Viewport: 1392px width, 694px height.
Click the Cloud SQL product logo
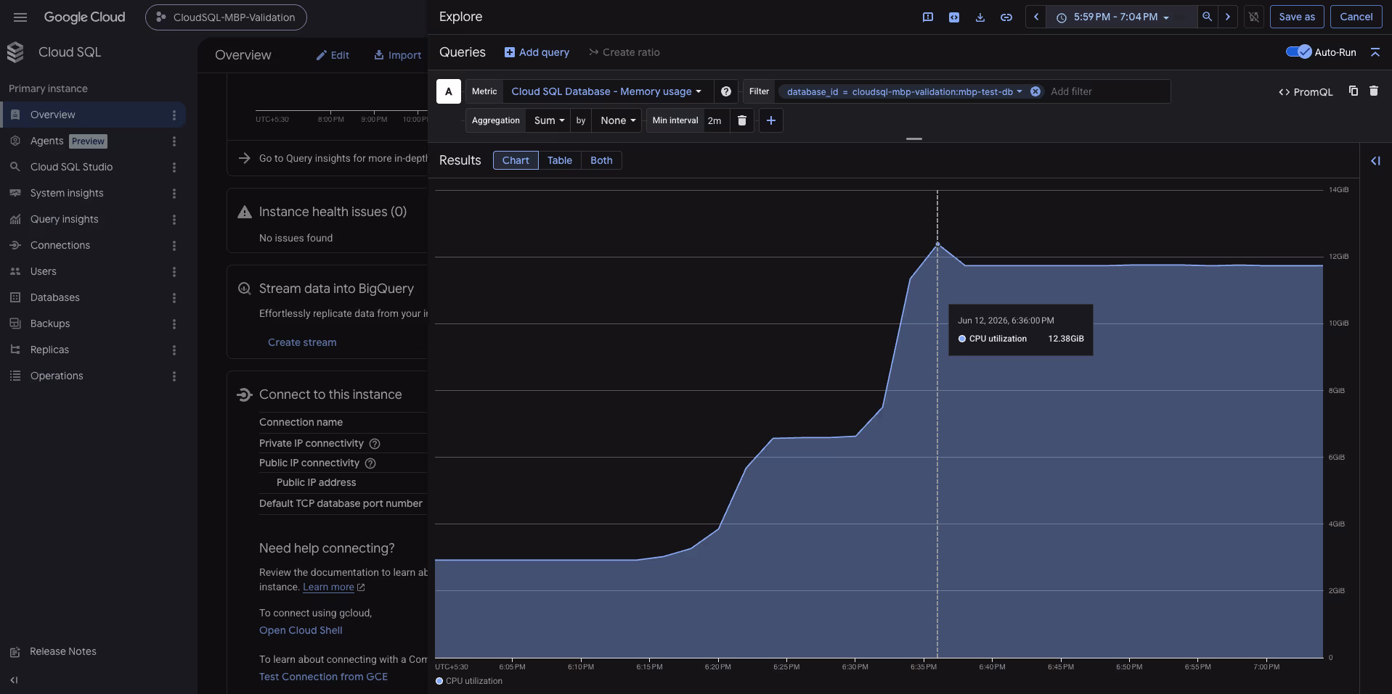15,52
